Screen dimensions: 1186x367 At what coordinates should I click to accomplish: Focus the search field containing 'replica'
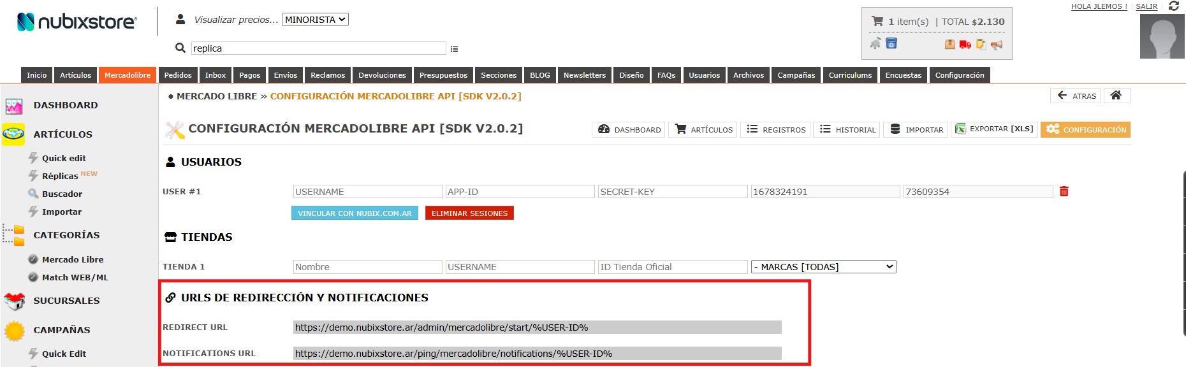318,48
